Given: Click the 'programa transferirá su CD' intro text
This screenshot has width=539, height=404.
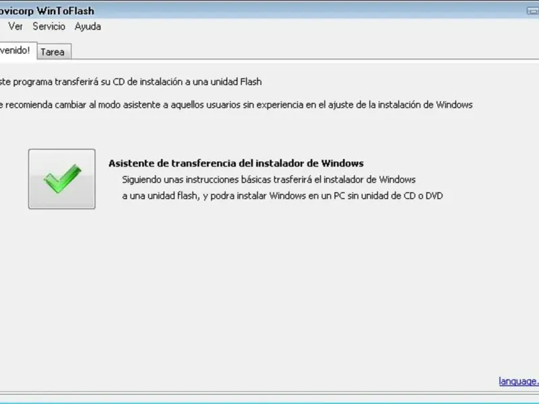Looking at the screenshot, I should (x=131, y=81).
